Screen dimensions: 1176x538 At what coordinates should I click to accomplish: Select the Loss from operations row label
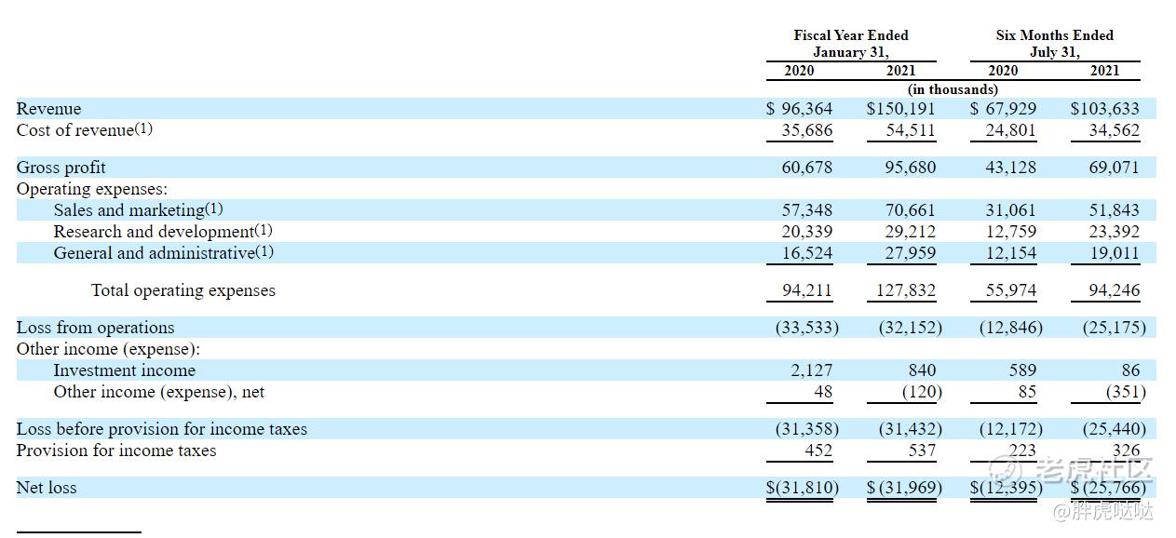pos(95,328)
